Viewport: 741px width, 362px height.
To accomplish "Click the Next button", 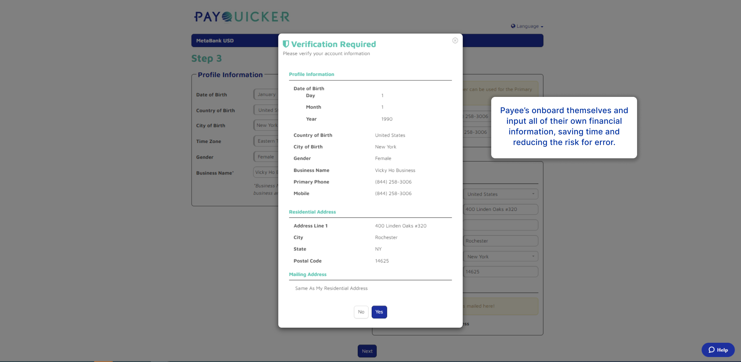I will coord(367,351).
